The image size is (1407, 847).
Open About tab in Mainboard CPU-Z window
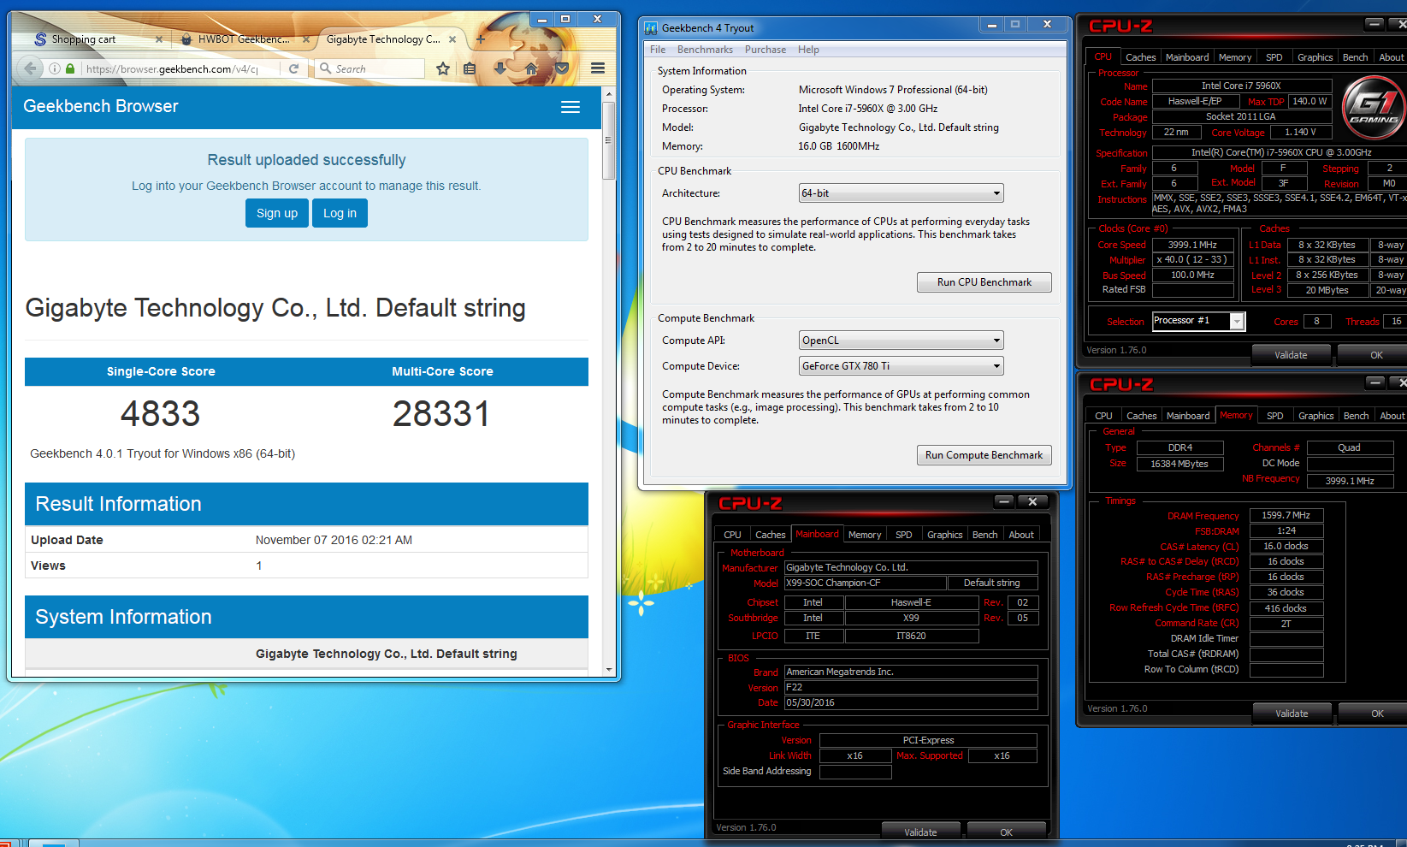pyautogui.click(x=1020, y=535)
